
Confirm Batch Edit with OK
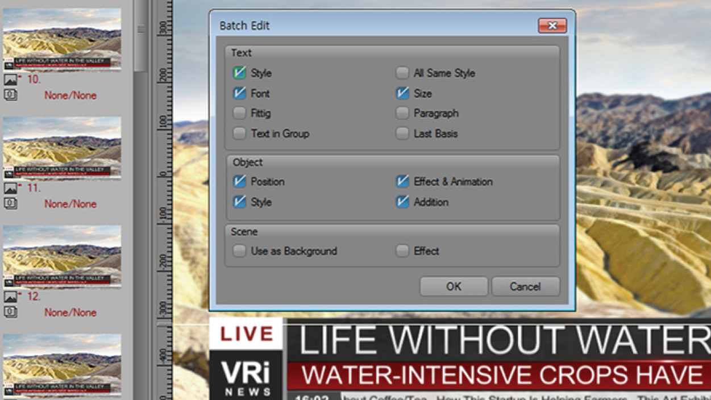[x=454, y=286]
